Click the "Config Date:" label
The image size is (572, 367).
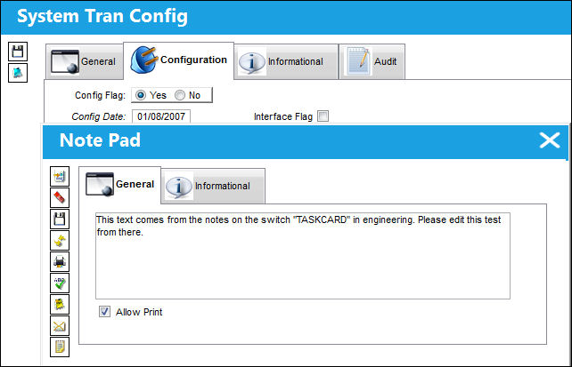(x=99, y=116)
